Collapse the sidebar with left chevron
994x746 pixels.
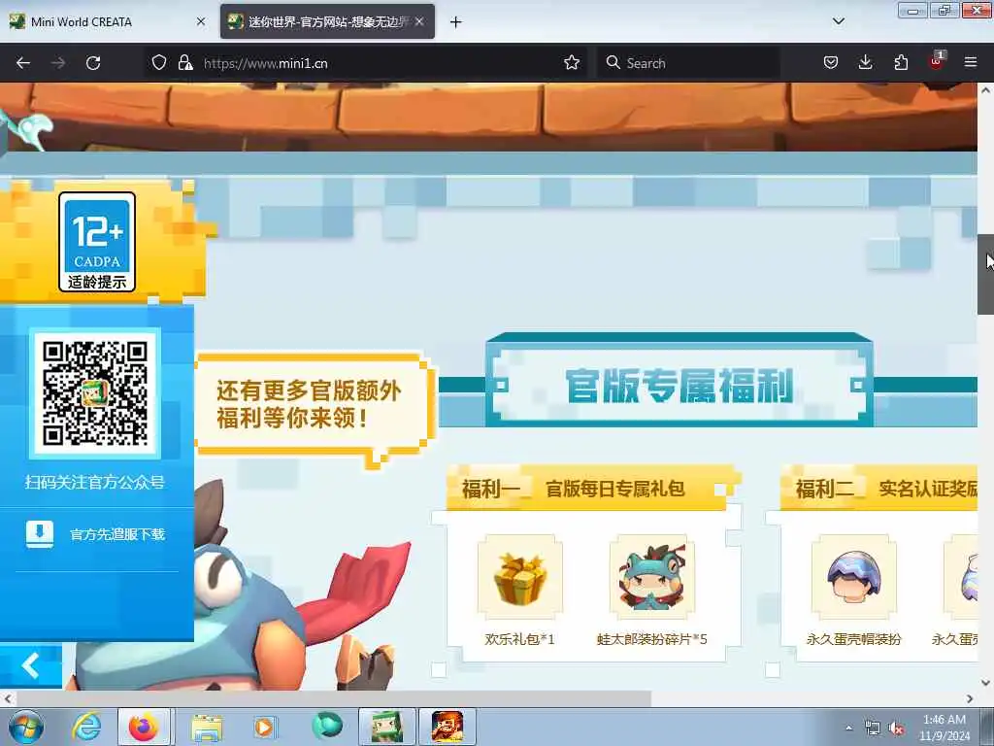pos(30,666)
